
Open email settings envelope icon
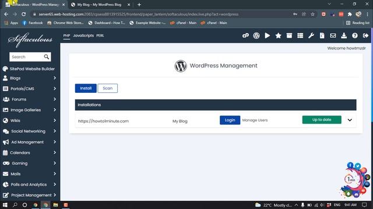click(x=333, y=35)
